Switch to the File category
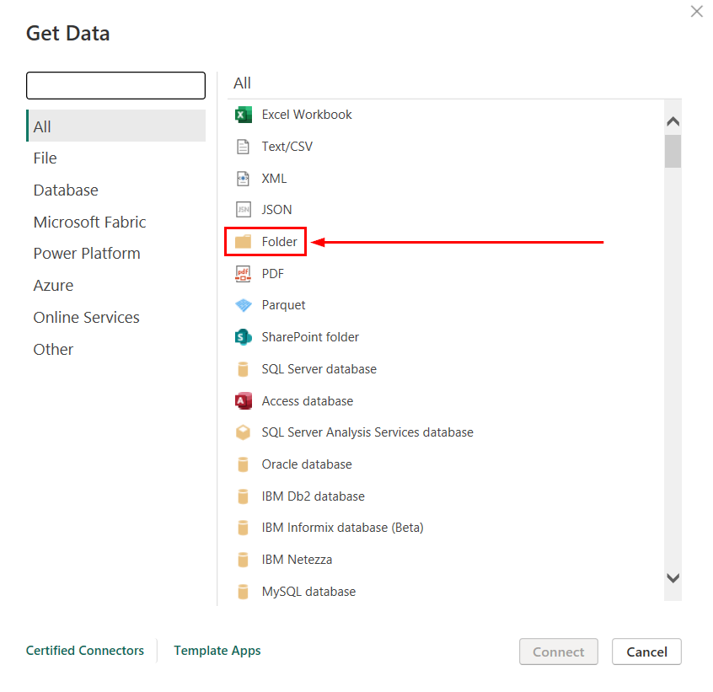This screenshot has width=713, height=692. (46, 158)
